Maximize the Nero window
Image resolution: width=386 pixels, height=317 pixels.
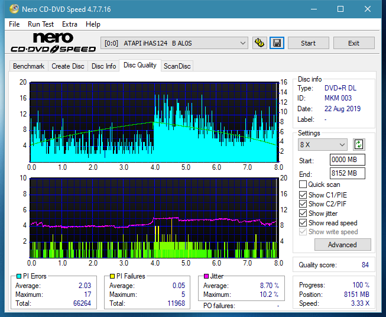[x=340, y=9]
